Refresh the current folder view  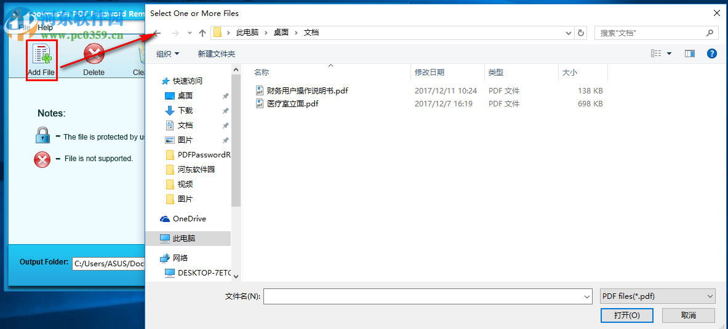pyautogui.click(x=580, y=33)
